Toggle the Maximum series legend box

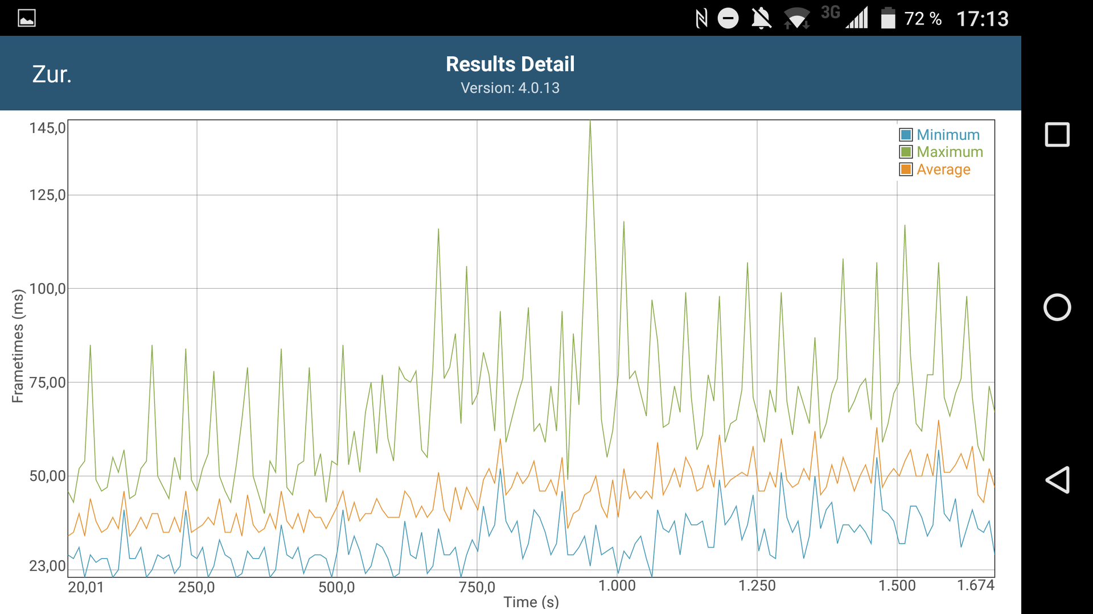pyautogui.click(x=906, y=152)
